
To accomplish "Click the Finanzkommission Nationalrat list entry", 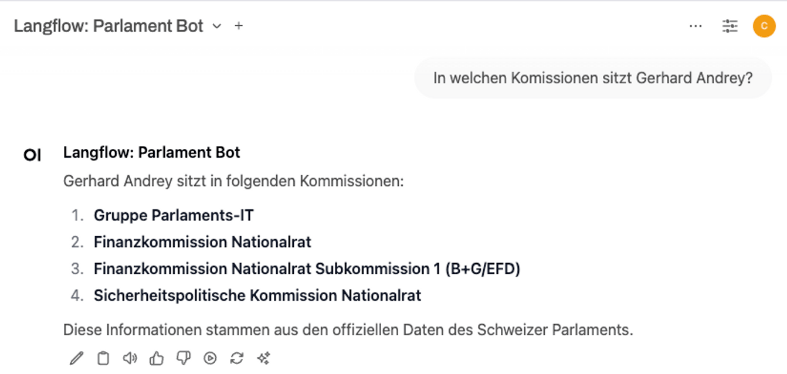I will pyautogui.click(x=202, y=242).
